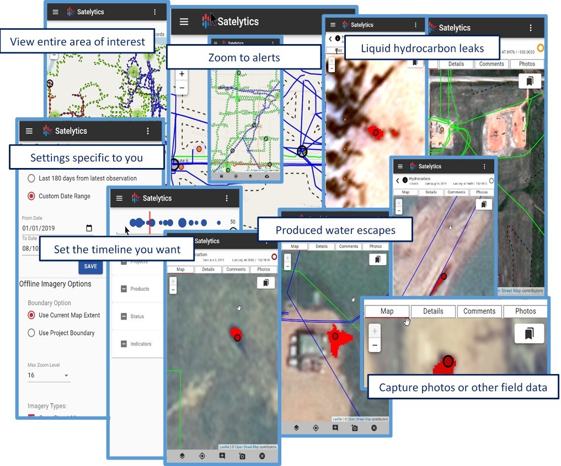Click red timeline marker line
Image resolution: width=561 pixels, height=466 pixels.
[x=149, y=223]
